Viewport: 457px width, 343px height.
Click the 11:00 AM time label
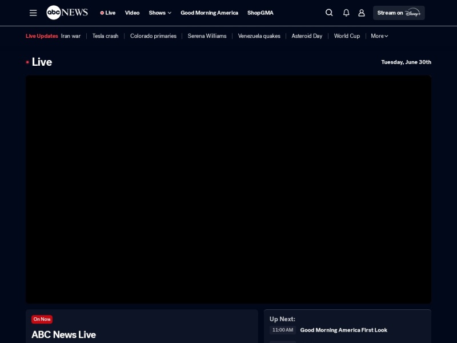283,330
